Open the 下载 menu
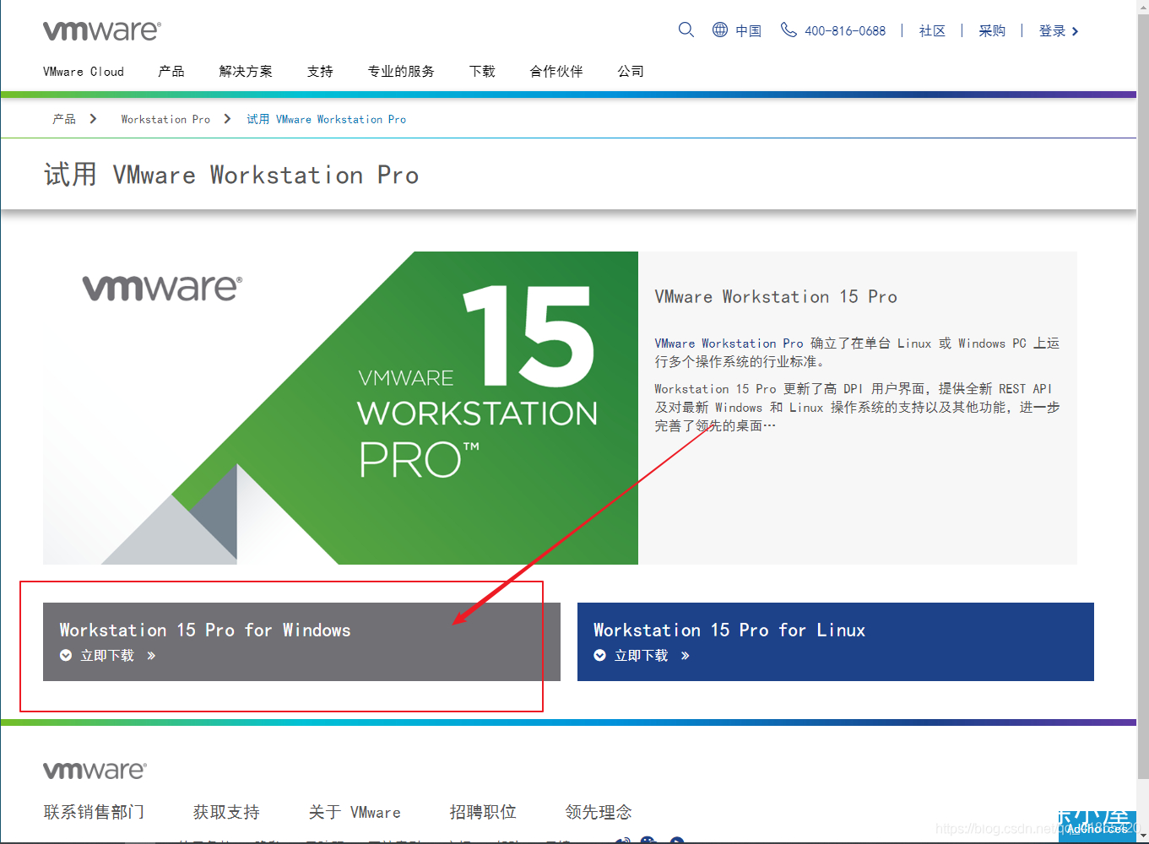Screen dimensions: 1149x844 [482, 72]
